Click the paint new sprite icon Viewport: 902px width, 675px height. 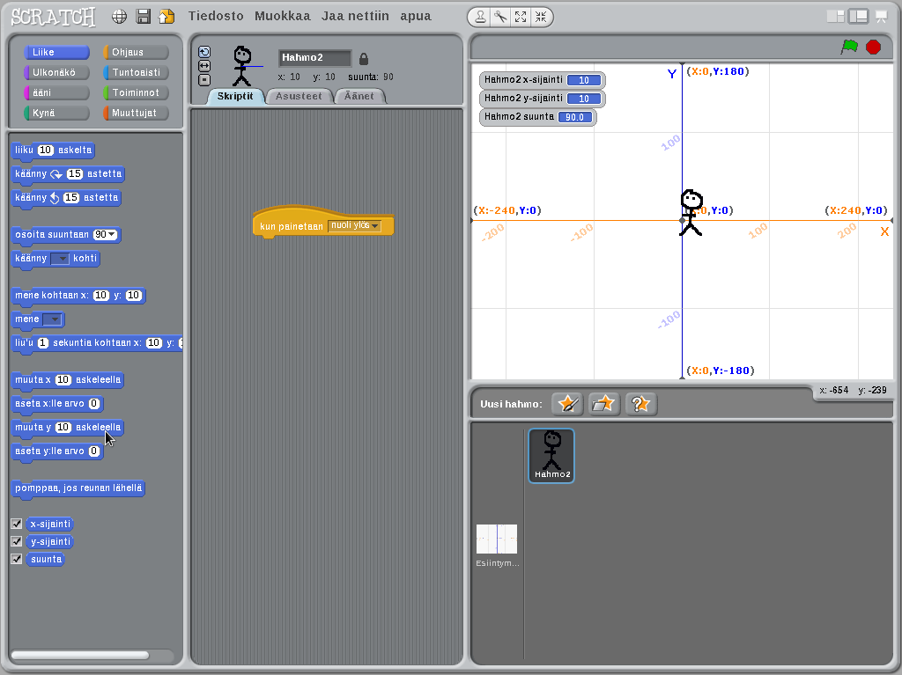pos(567,404)
